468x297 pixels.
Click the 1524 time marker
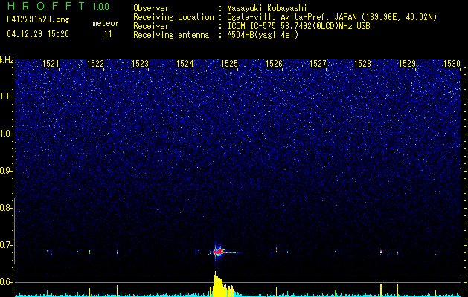tap(185, 63)
